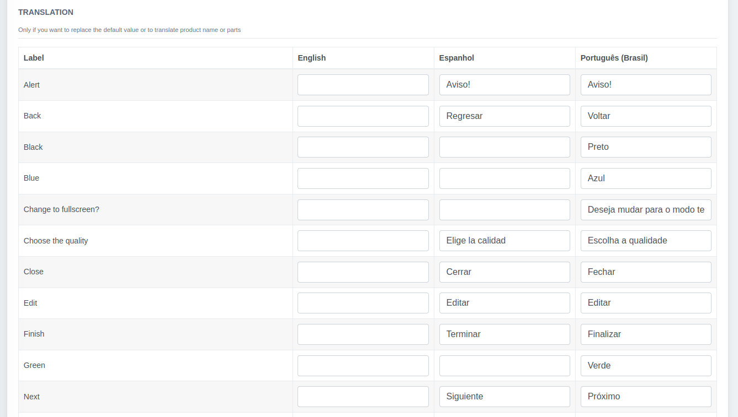Edit the Português fullscreen translation field
The height and width of the screenshot is (417, 738).
point(646,210)
